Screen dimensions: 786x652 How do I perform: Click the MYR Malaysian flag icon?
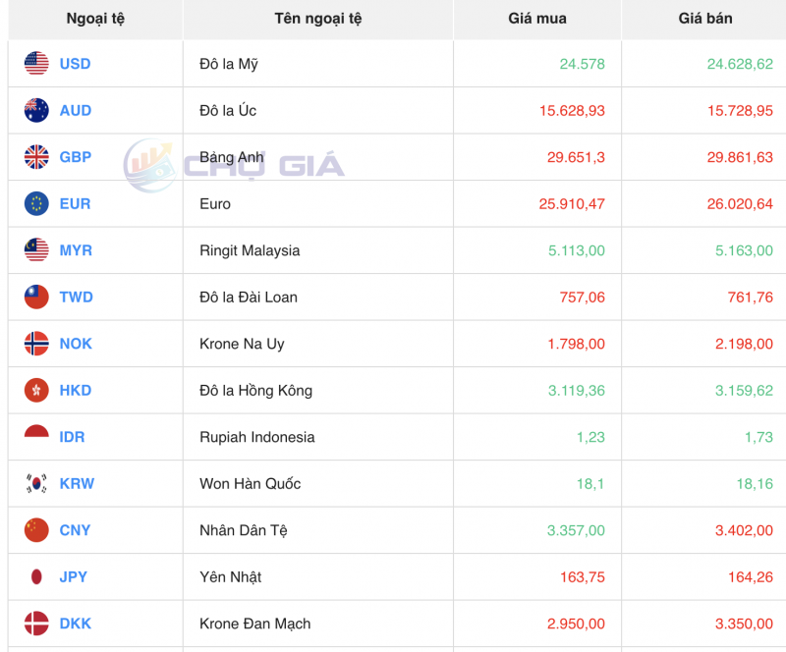(35, 250)
